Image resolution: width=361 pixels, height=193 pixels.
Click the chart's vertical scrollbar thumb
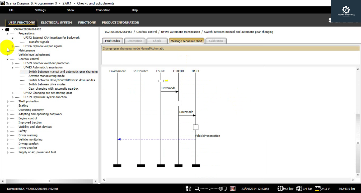point(358,143)
